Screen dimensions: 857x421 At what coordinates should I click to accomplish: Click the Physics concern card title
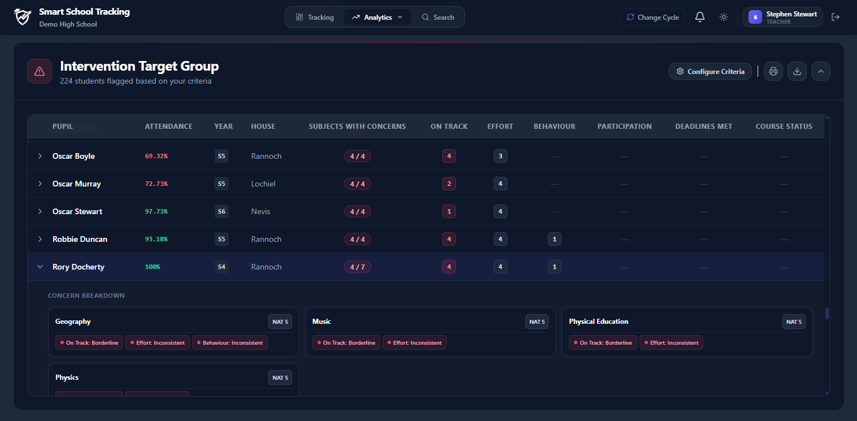(67, 377)
